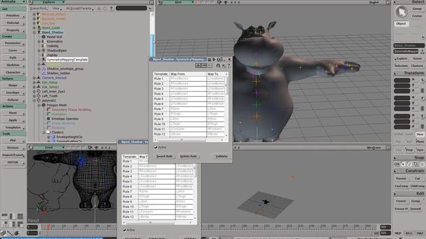
Task: Click the refresh icon in Explorer toolbar
Action: click(x=105, y=9)
